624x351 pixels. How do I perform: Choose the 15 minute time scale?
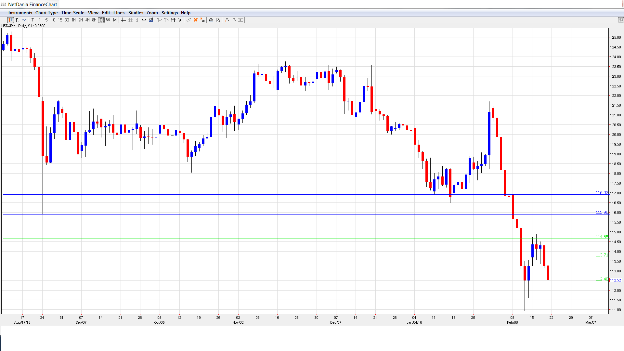tap(60, 20)
